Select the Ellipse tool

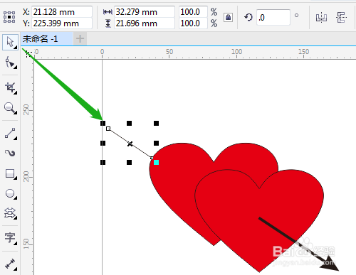pos(10,193)
